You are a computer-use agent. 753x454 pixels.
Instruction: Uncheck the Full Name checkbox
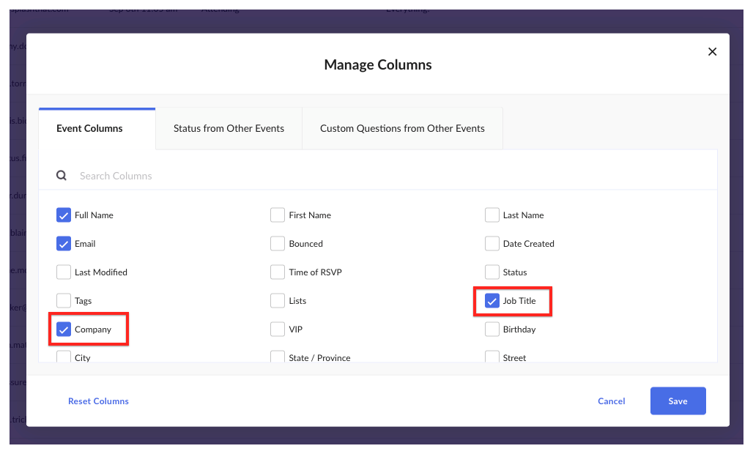[64, 215]
